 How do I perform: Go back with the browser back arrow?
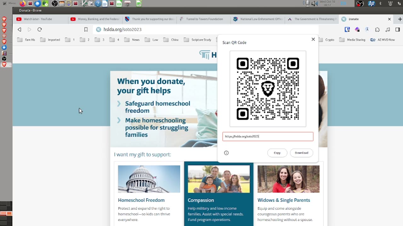[20, 30]
